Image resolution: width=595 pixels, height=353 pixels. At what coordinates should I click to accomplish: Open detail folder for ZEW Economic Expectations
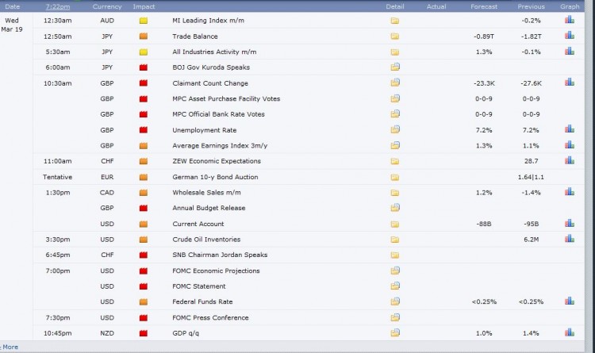395,161
